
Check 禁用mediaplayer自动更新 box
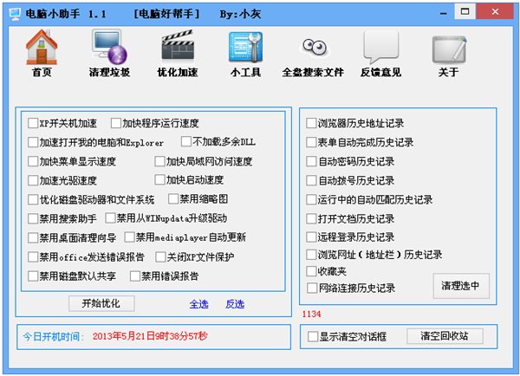click(x=129, y=237)
